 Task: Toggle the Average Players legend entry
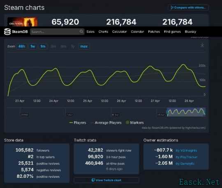(106, 123)
